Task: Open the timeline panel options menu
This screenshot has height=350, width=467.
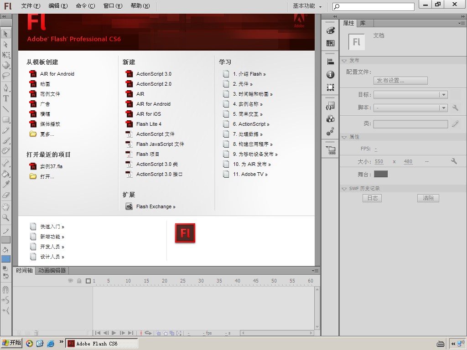Action: coord(315,271)
